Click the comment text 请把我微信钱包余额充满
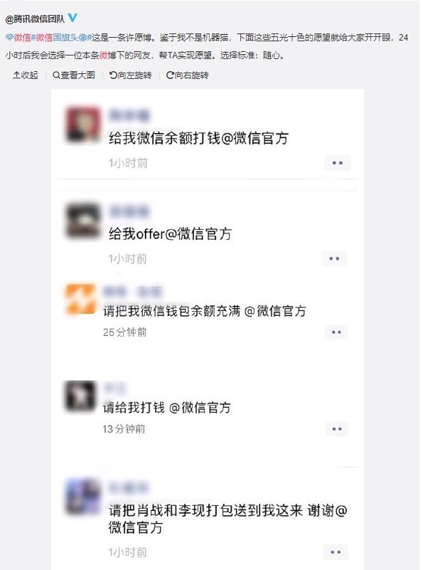Viewport: 423px width, 570px height. pyautogui.click(x=172, y=311)
